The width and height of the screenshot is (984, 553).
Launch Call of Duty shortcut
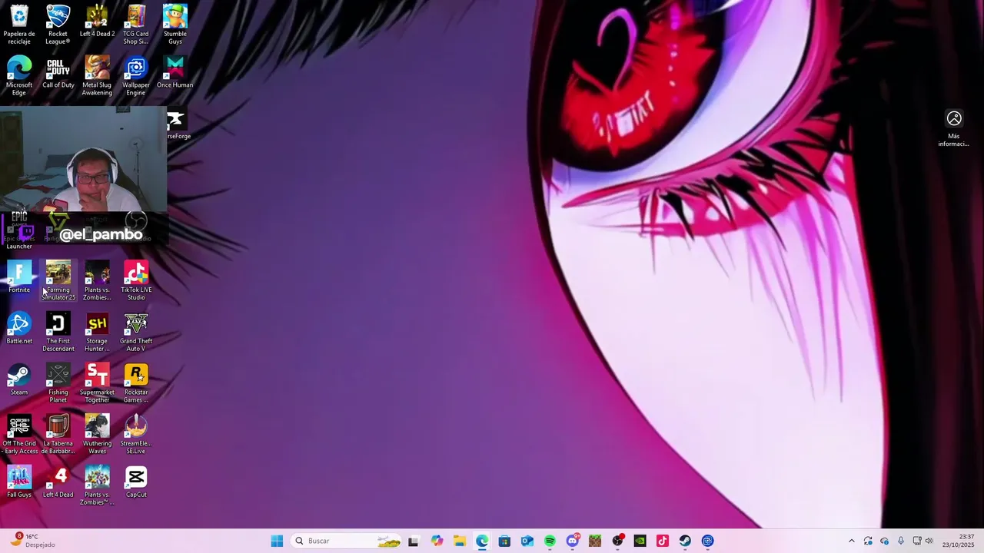58,72
